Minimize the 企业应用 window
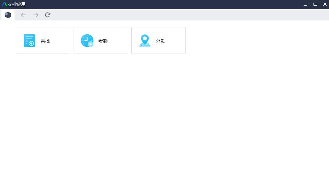The height and width of the screenshot is (193, 329). [x=305, y=4]
